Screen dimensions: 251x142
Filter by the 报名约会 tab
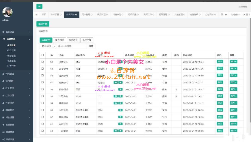tap(73, 40)
